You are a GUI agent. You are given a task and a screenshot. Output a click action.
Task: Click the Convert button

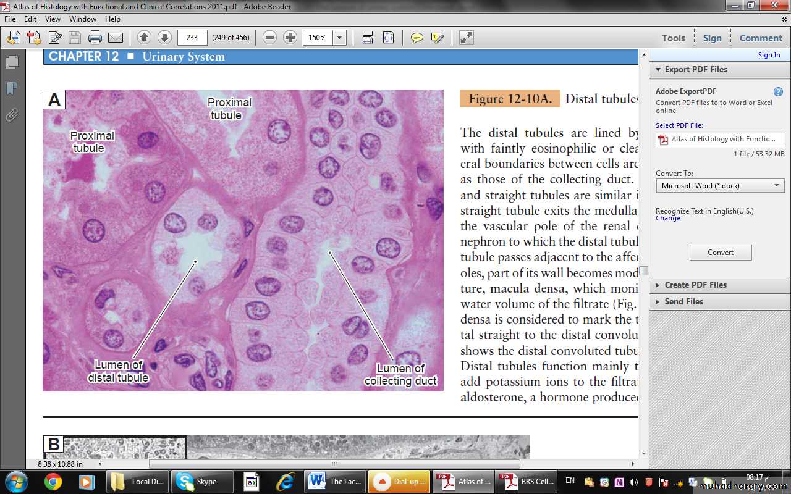[721, 253]
